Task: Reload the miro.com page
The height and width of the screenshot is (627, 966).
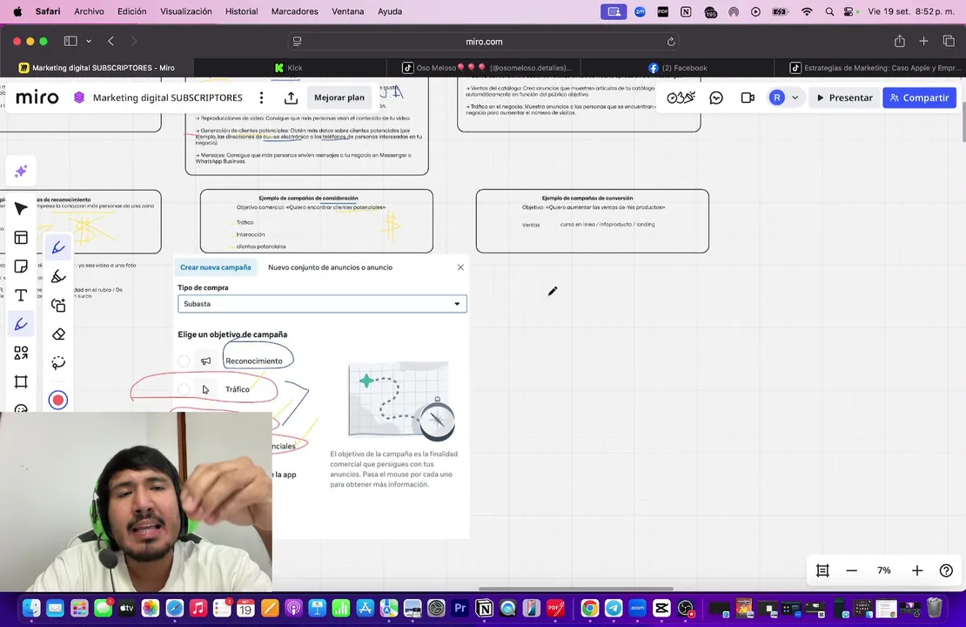Action: point(671,41)
